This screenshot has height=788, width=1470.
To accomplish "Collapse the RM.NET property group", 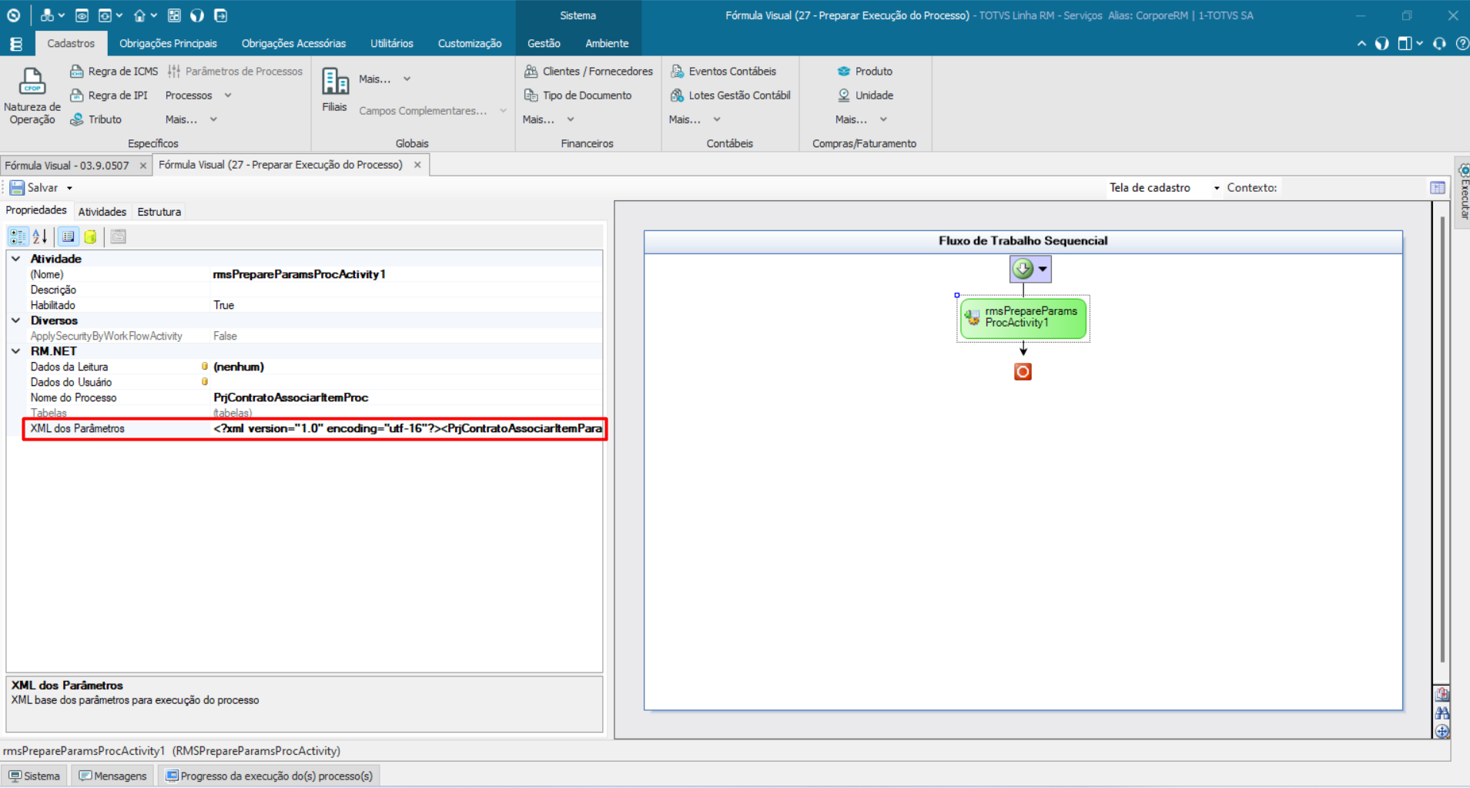I will pos(16,351).
